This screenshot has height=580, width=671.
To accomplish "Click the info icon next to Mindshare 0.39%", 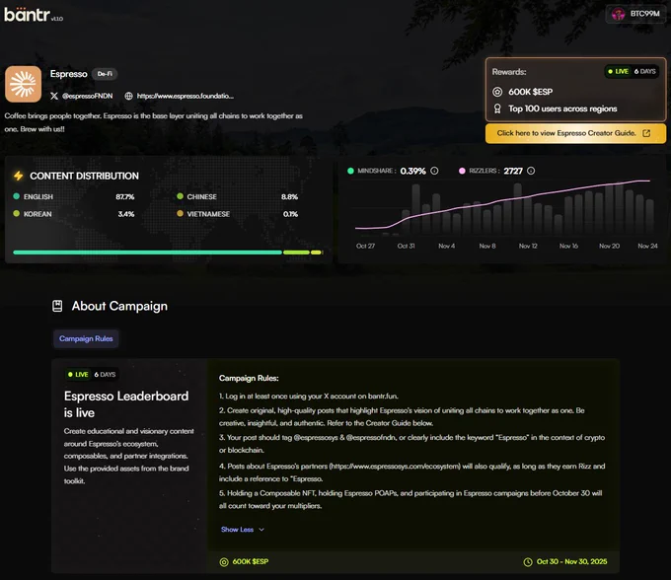I will [434, 171].
